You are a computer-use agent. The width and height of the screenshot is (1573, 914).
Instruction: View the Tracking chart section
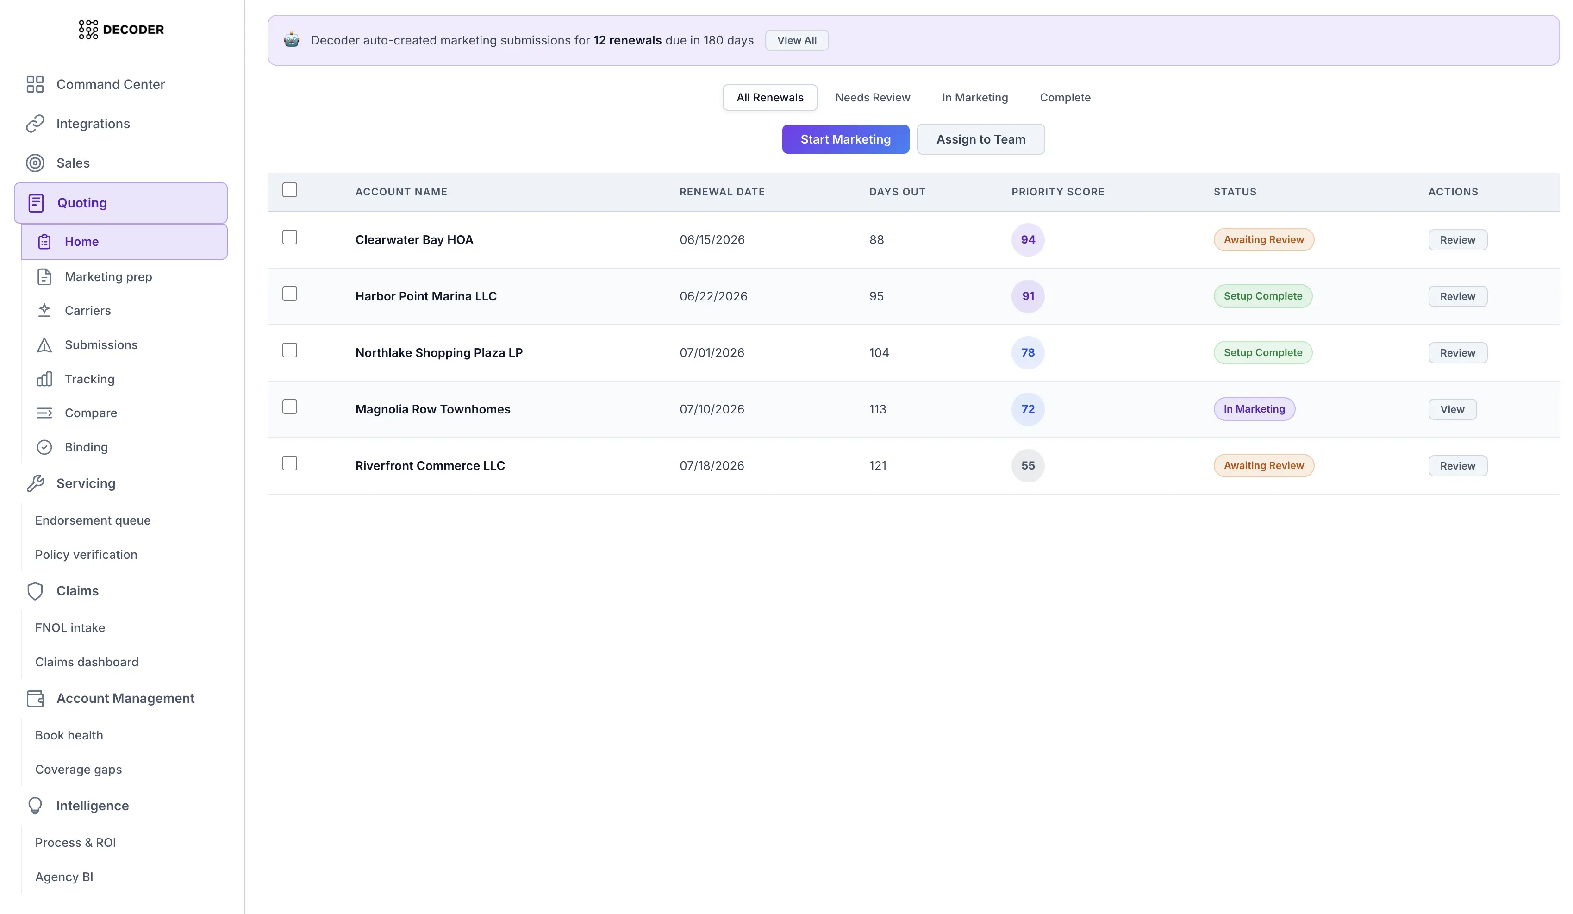pyautogui.click(x=90, y=379)
